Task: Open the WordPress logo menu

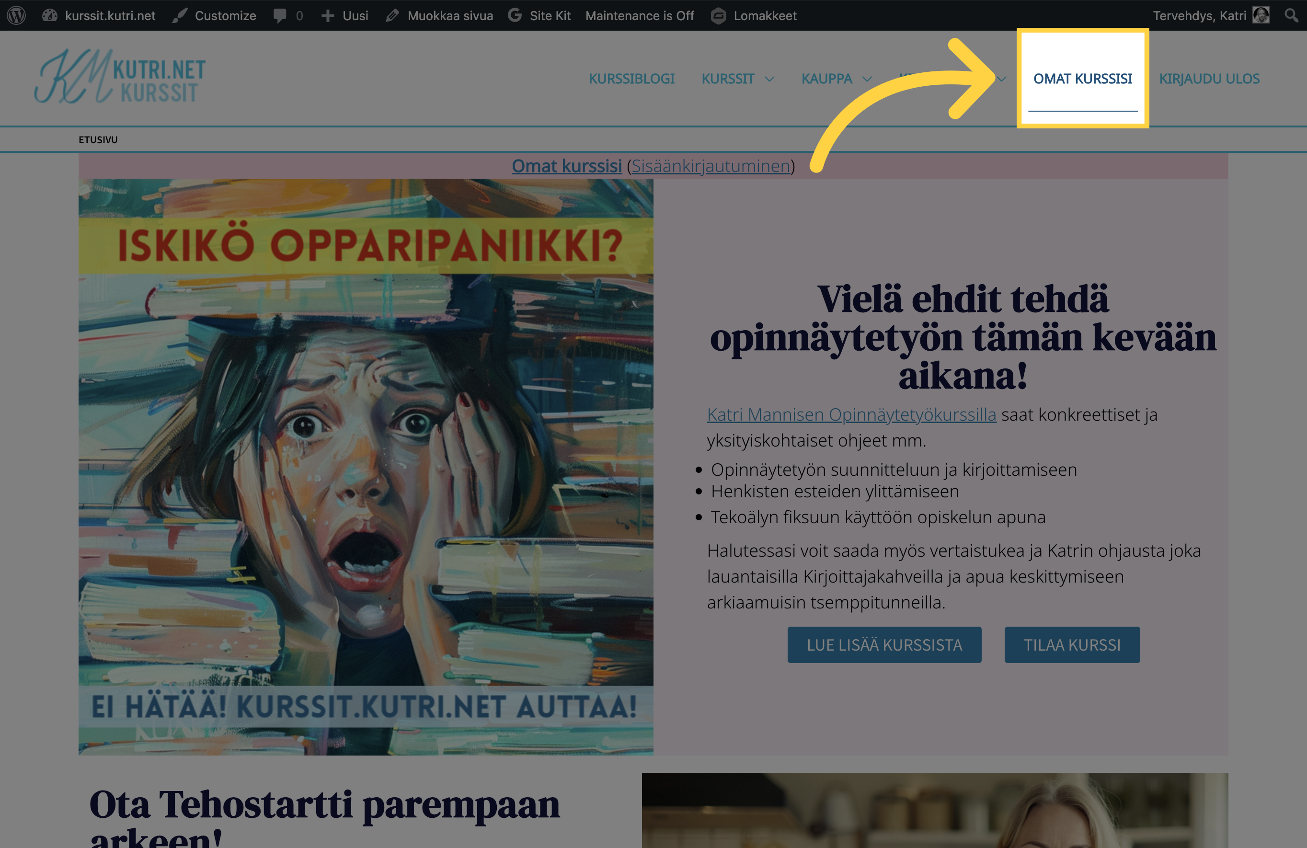Action: (16, 15)
